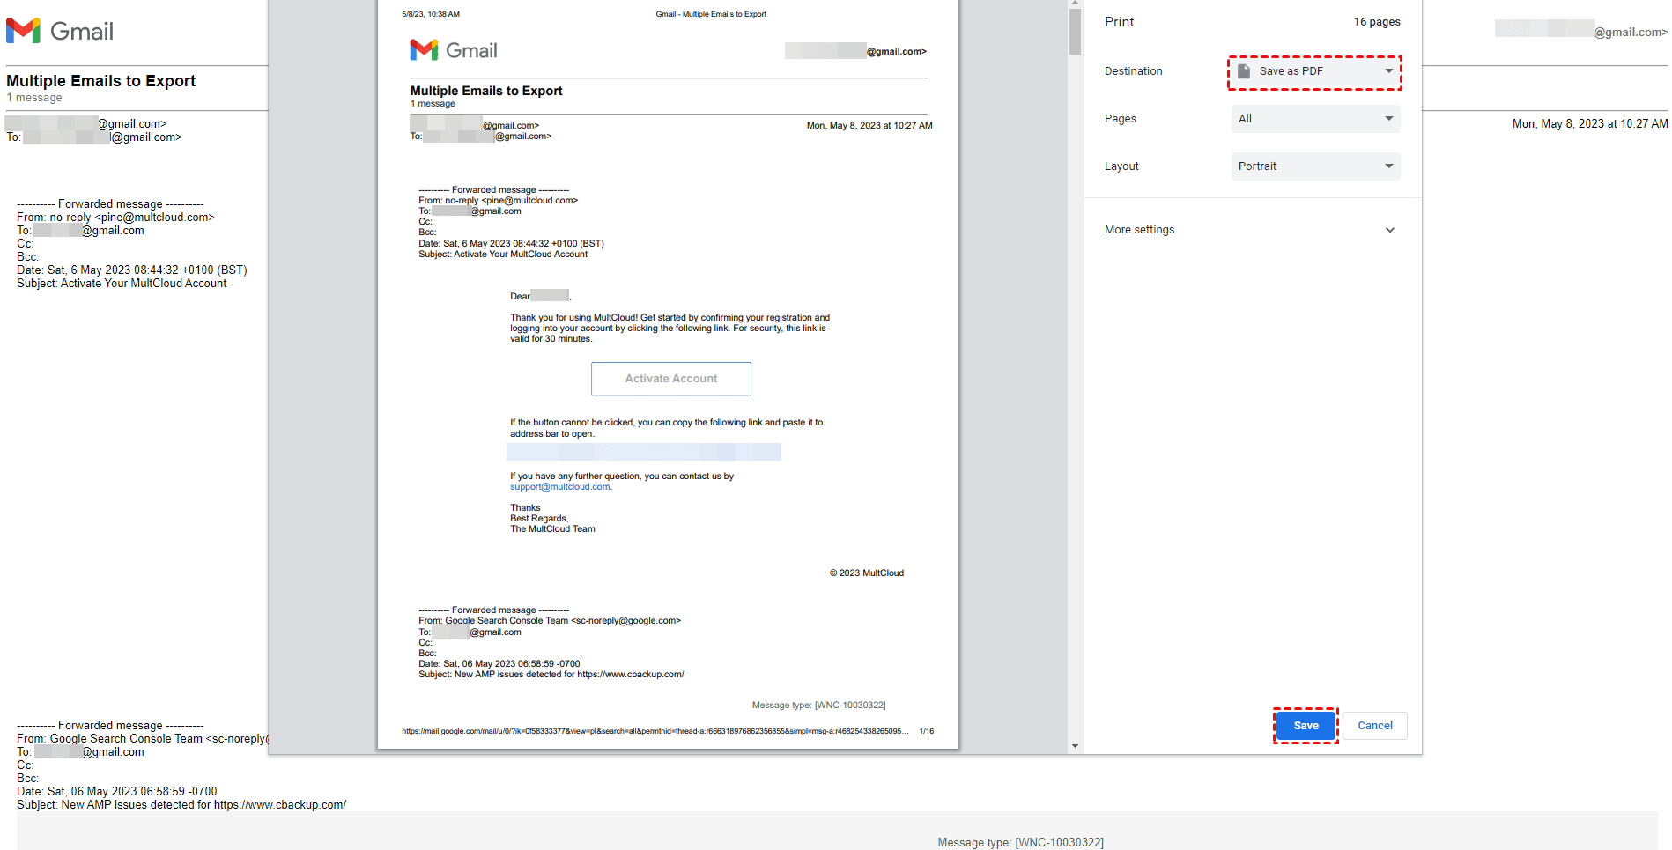Expand More settings section
Image resolution: width=1672 pixels, height=850 pixels.
click(1251, 230)
